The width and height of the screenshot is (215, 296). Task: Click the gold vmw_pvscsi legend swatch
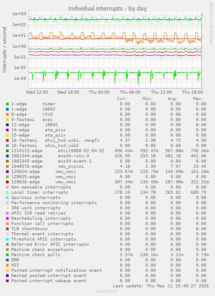pyautogui.click(x=7, y=166)
